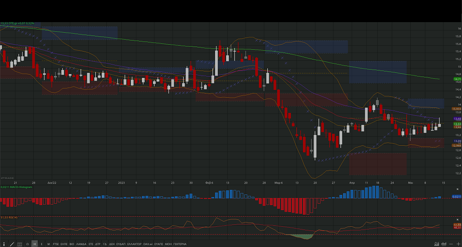Viewport: 462px width, 247px height.
Task: Load the ΕΥΔΑΠ symbol chart
Action: pos(121,244)
